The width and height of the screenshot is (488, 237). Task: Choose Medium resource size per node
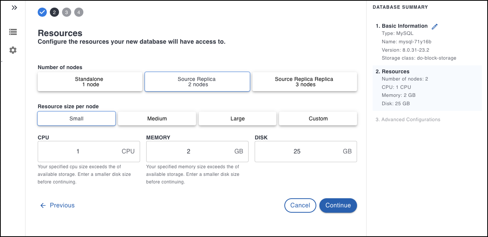click(157, 118)
